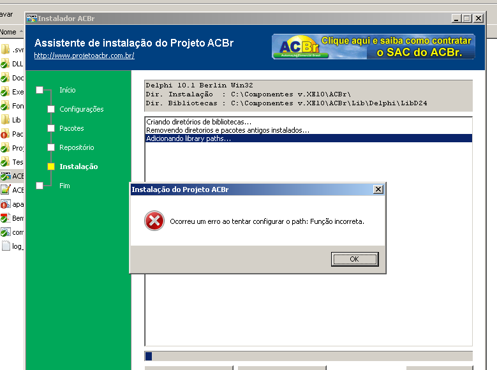Click the Pacotes label in the sidebar
This screenshot has height=370, width=497.
tap(71, 128)
